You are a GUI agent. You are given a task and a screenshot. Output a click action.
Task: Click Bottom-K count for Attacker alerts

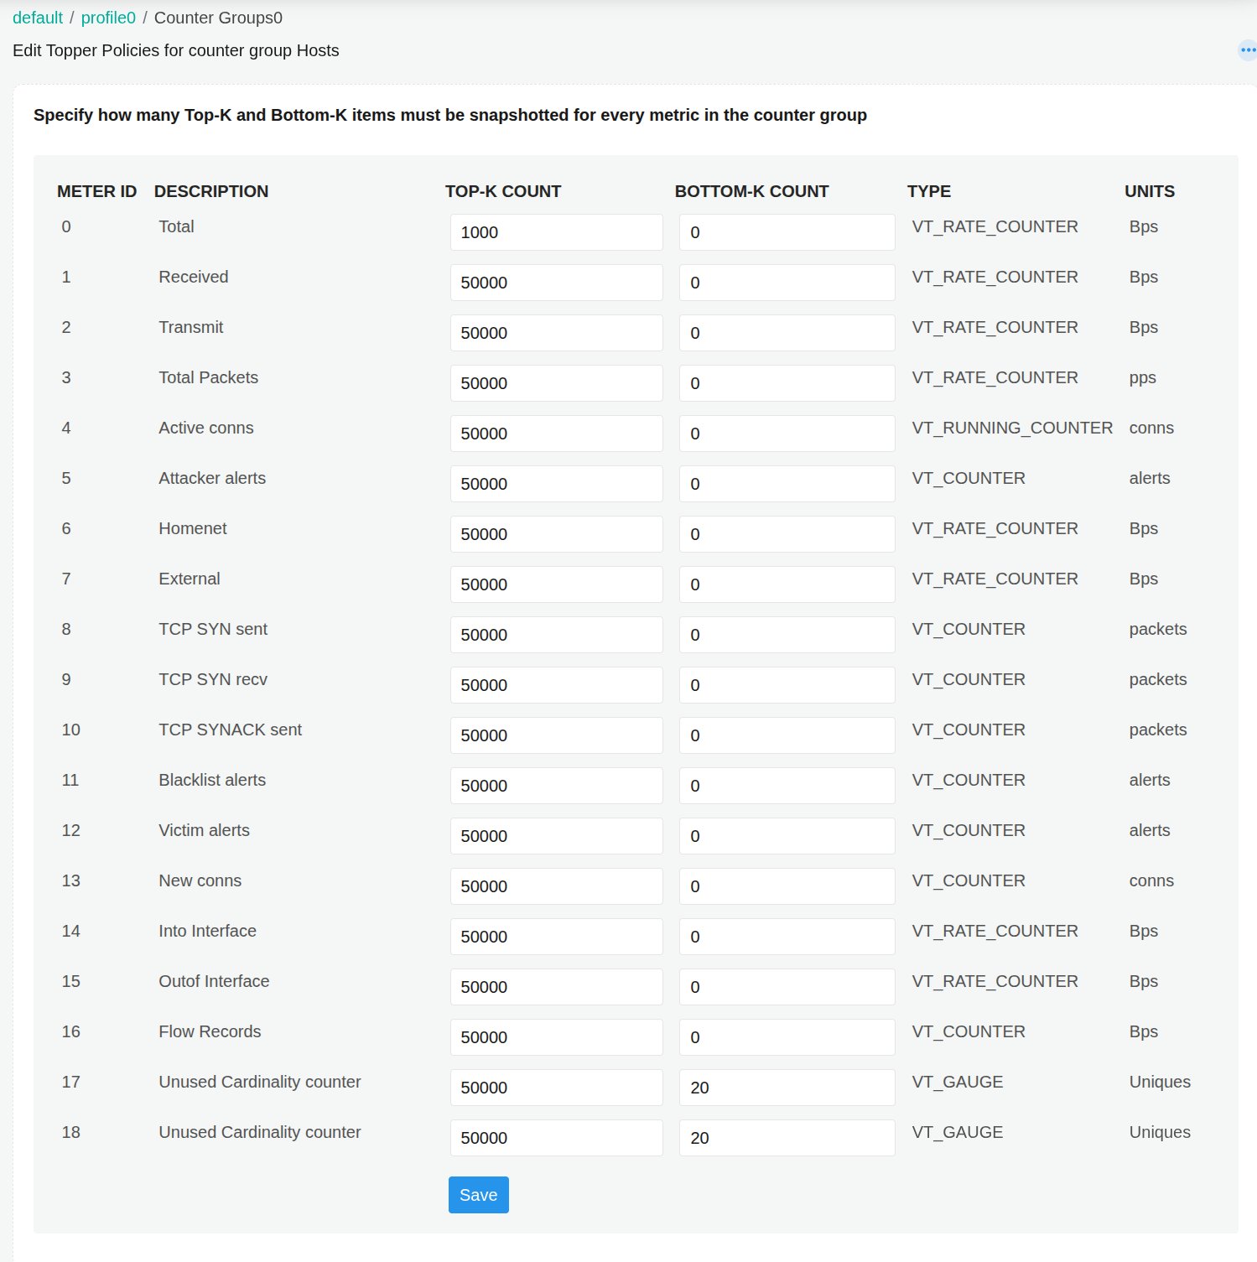click(x=787, y=484)
